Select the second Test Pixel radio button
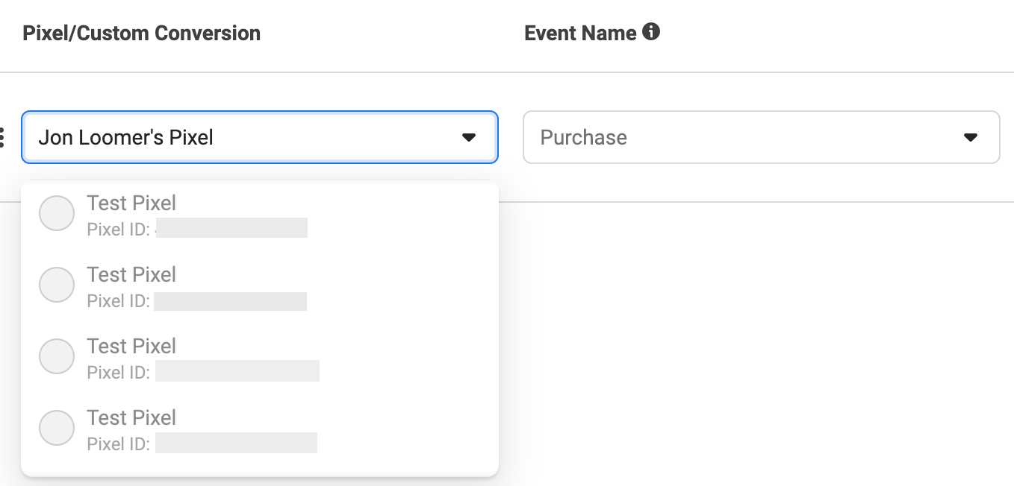The width and height of the screenshot is (1014, 486). (57, 285)
